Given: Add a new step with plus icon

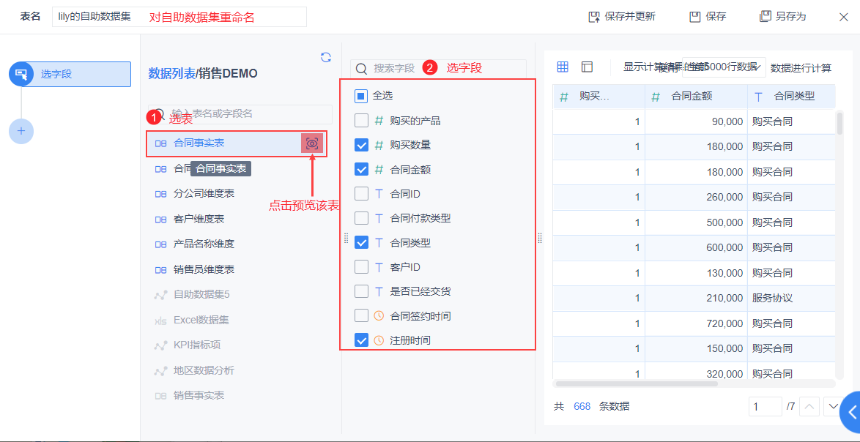Looking at the screenshot, I should (21, 131).
